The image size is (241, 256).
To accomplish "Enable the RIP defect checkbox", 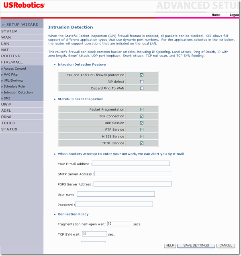I will (142, 82).
